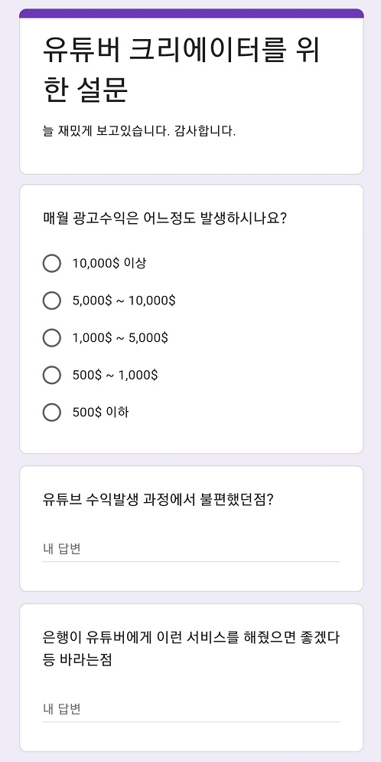Click the "10,000$ 이상" option label text
Screen dimensions: 381x762
[109, 264]
